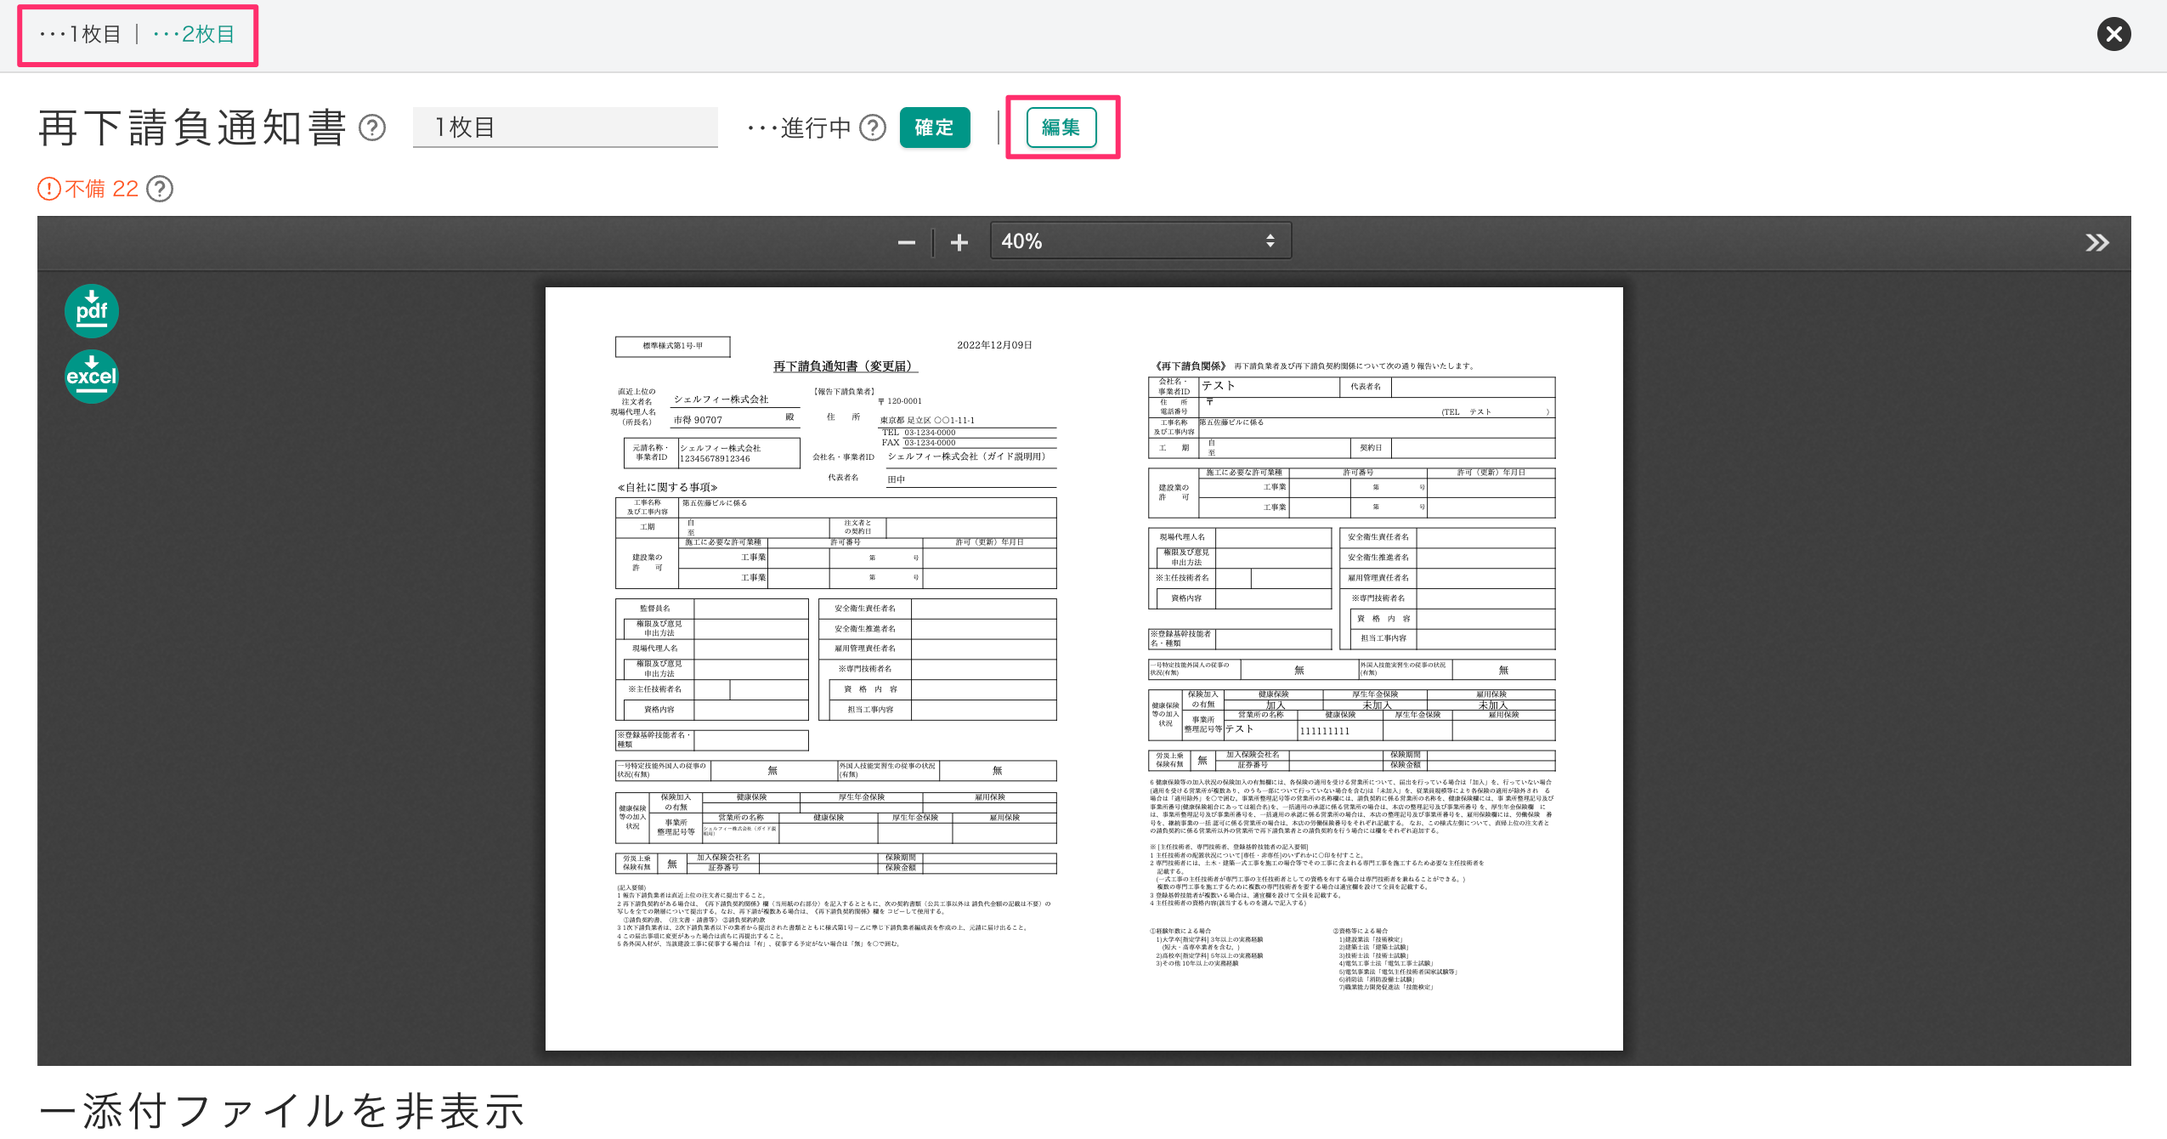Open the 編集 edit dialog
The image size is (2167, 1139).
point(1061,127)
